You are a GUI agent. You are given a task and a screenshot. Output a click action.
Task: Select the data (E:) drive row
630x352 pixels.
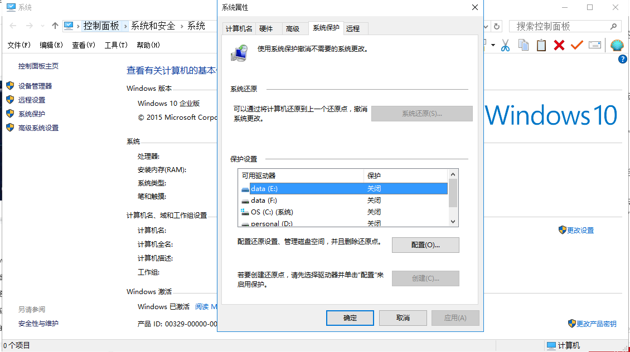pyautogui.click(x=344, y=189)
